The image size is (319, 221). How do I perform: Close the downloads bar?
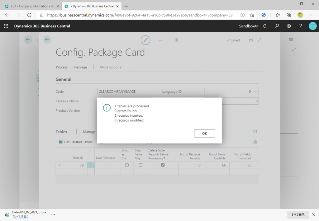click(x=314, y=215)
